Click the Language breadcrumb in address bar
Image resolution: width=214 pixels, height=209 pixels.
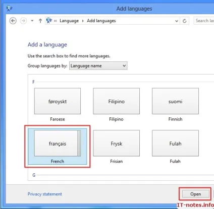coord(69,21)
